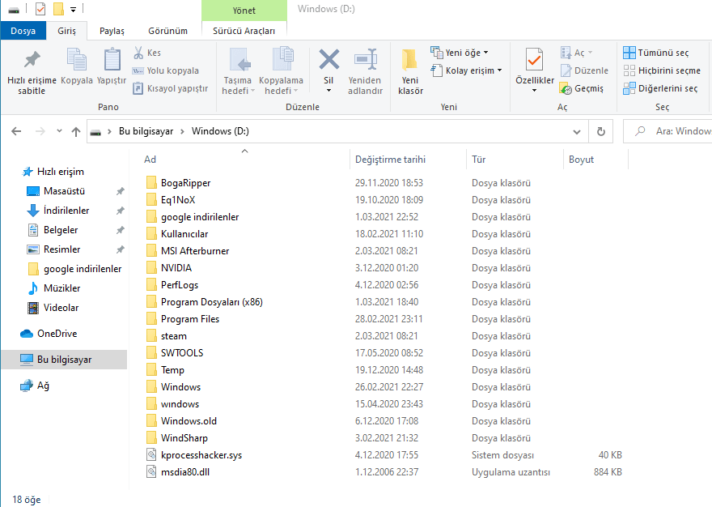Select OneDrive in the navigation pane
Viewport: 712px width, 507px height.
point(57,334)
